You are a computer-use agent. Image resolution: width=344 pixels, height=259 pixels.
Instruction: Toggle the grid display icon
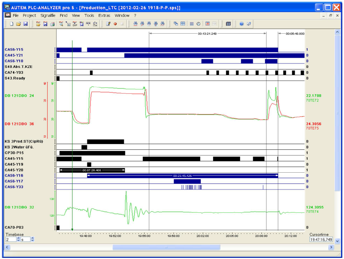point(192,24)
